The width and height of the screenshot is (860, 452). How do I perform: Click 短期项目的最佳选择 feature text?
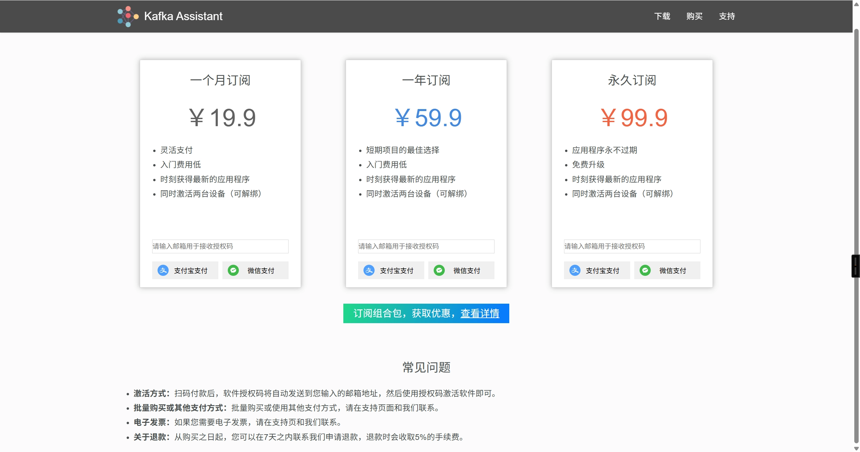tap(403, 150)
